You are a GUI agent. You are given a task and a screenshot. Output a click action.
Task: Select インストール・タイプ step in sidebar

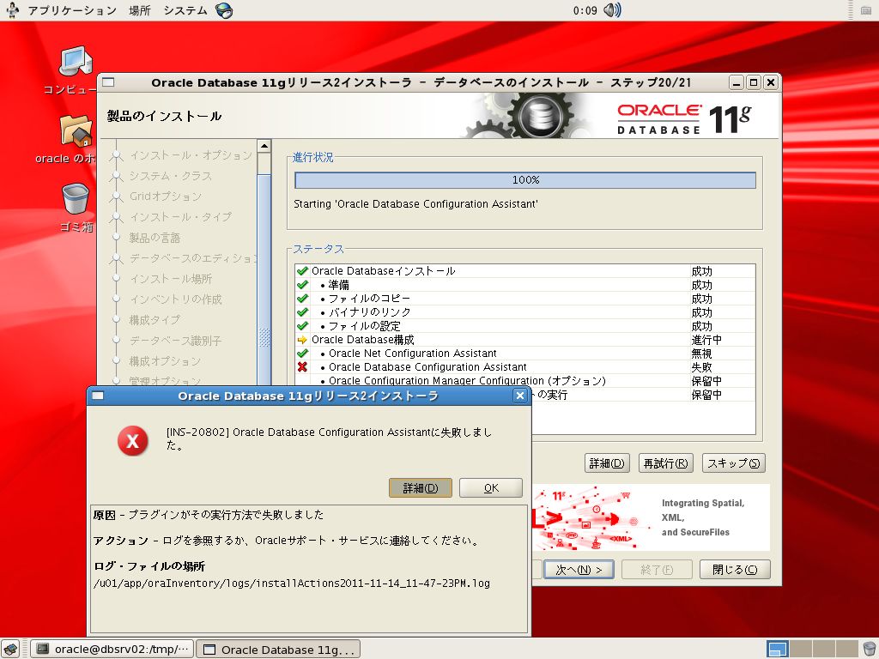tap(181, 217)
